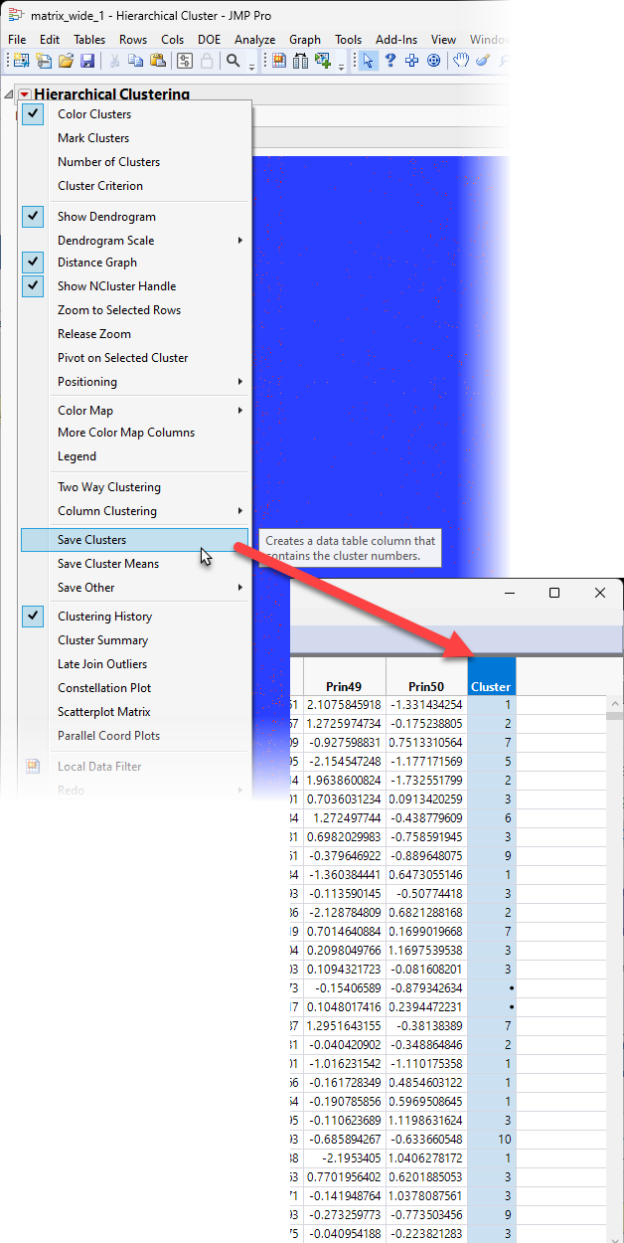This screenshot has width=624, height=1243.
Task: Choose Scatterplot Matrix menu entry
Action: click(x=134, y=712)
